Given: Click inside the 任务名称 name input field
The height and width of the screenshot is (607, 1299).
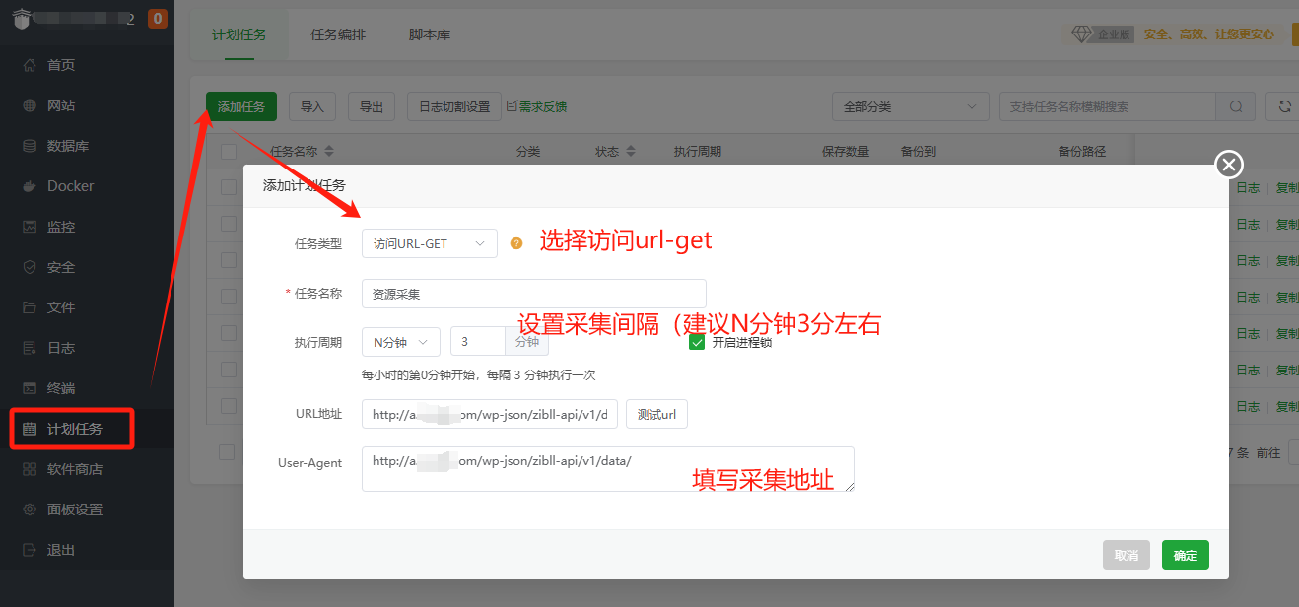Looking at the screenshot, I should 533,293.
